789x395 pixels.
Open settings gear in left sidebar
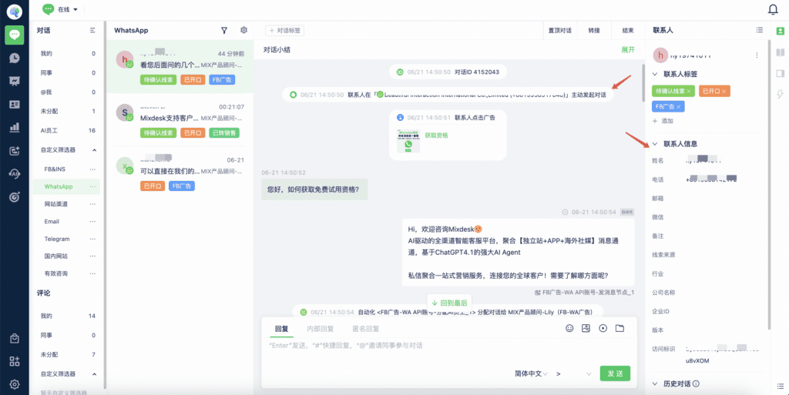click(x=15, y=384)
